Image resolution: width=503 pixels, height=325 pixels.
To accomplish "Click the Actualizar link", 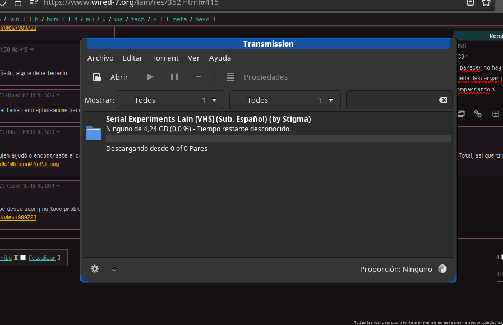I will (x=43, y=258).
